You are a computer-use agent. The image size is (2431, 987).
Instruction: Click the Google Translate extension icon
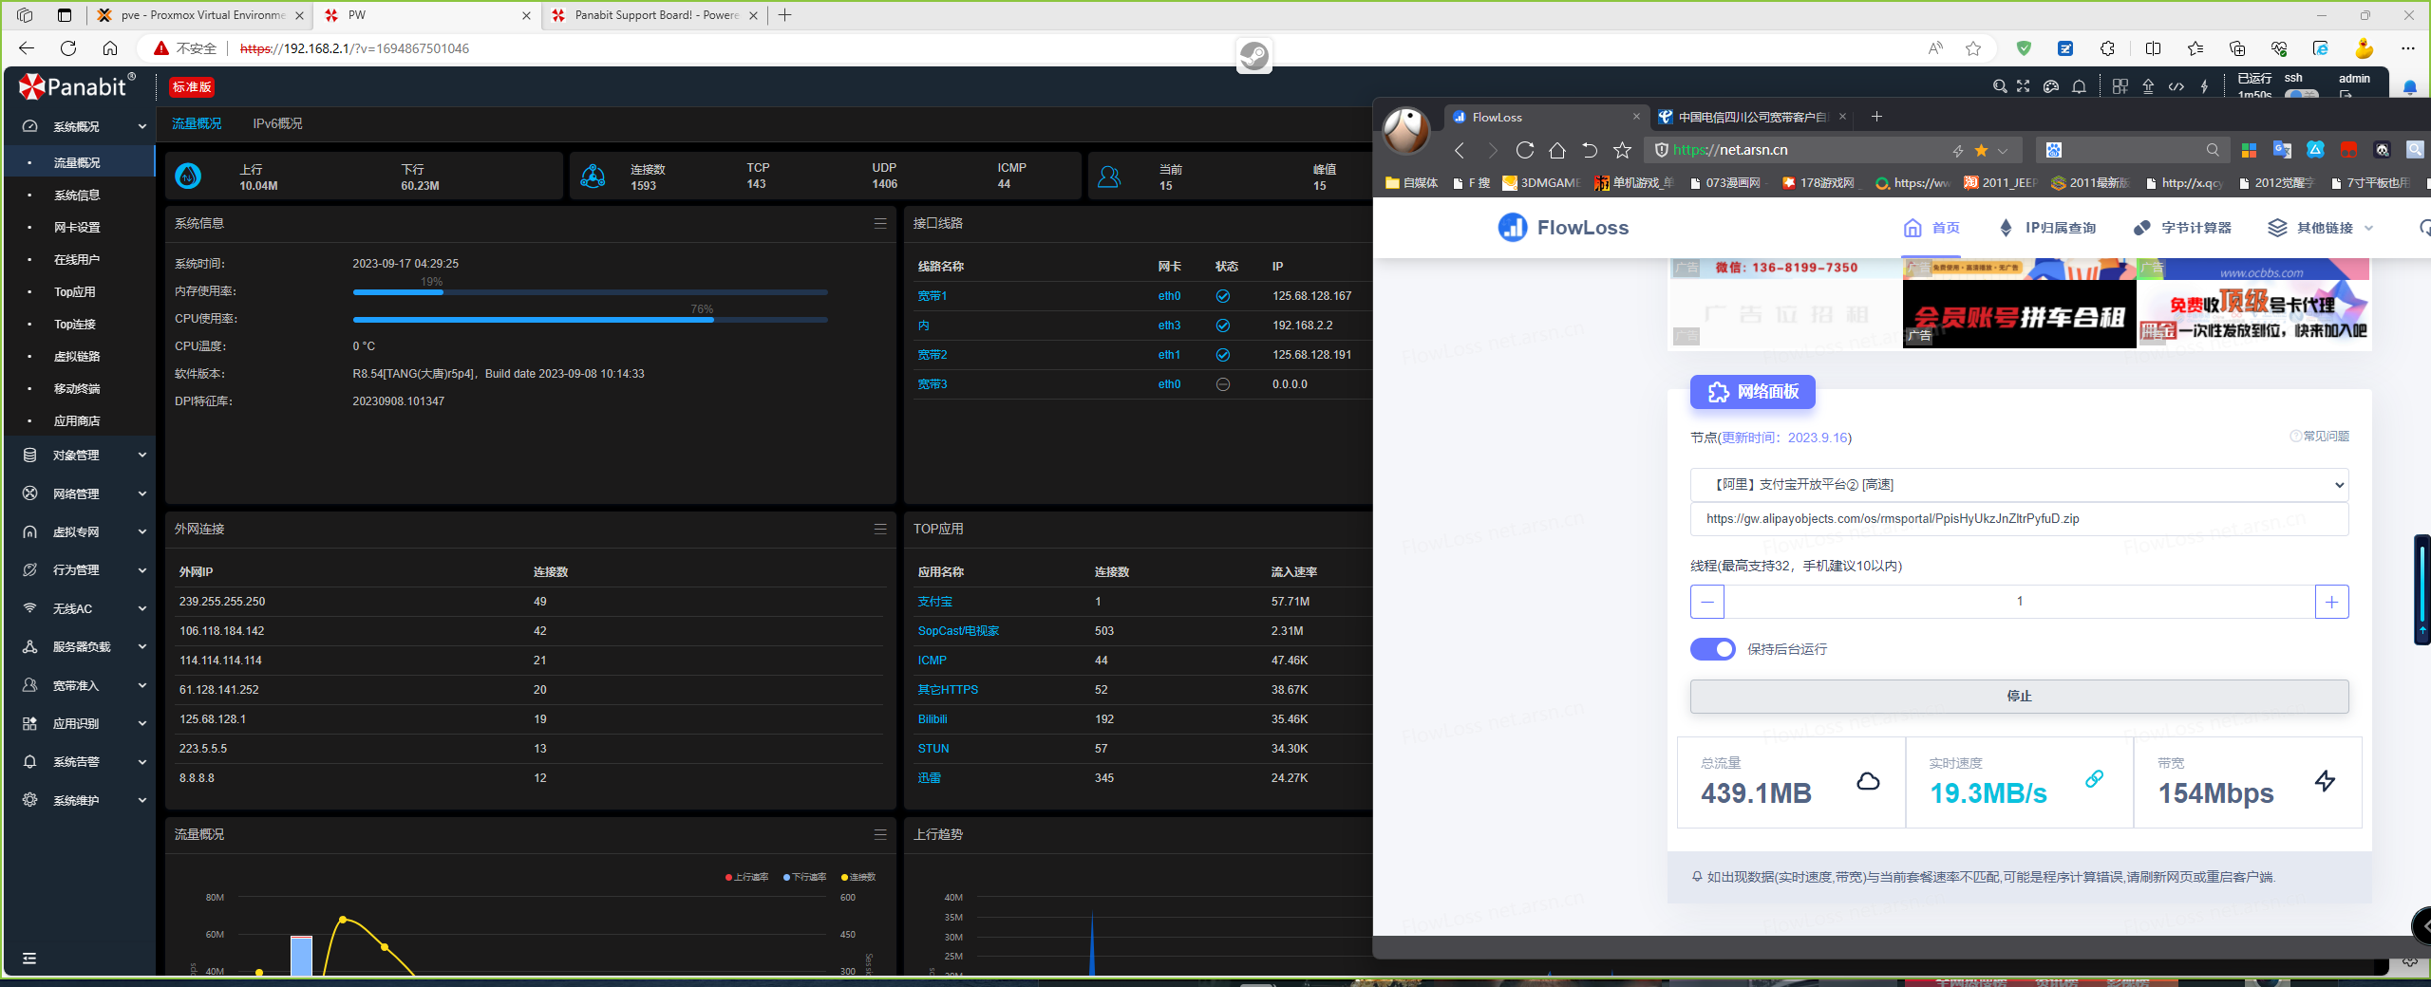point(2282,150)
